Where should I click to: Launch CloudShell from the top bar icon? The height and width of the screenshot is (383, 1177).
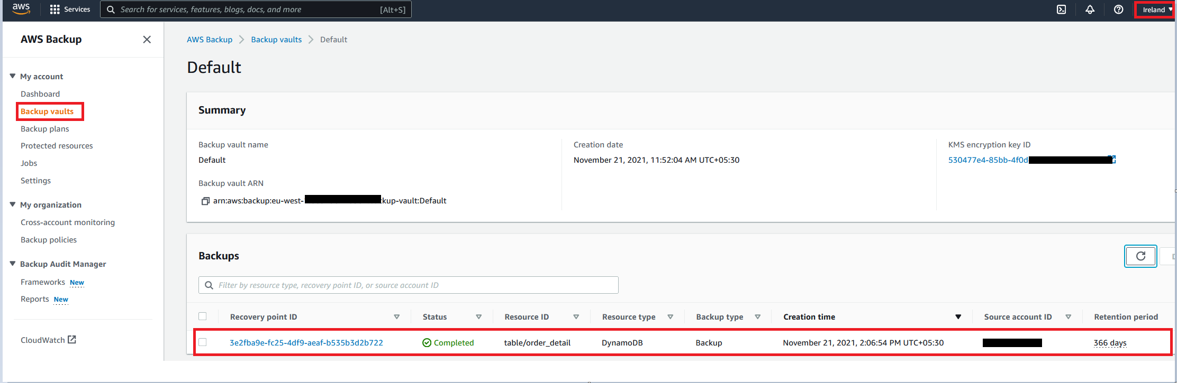[1061, 10]
